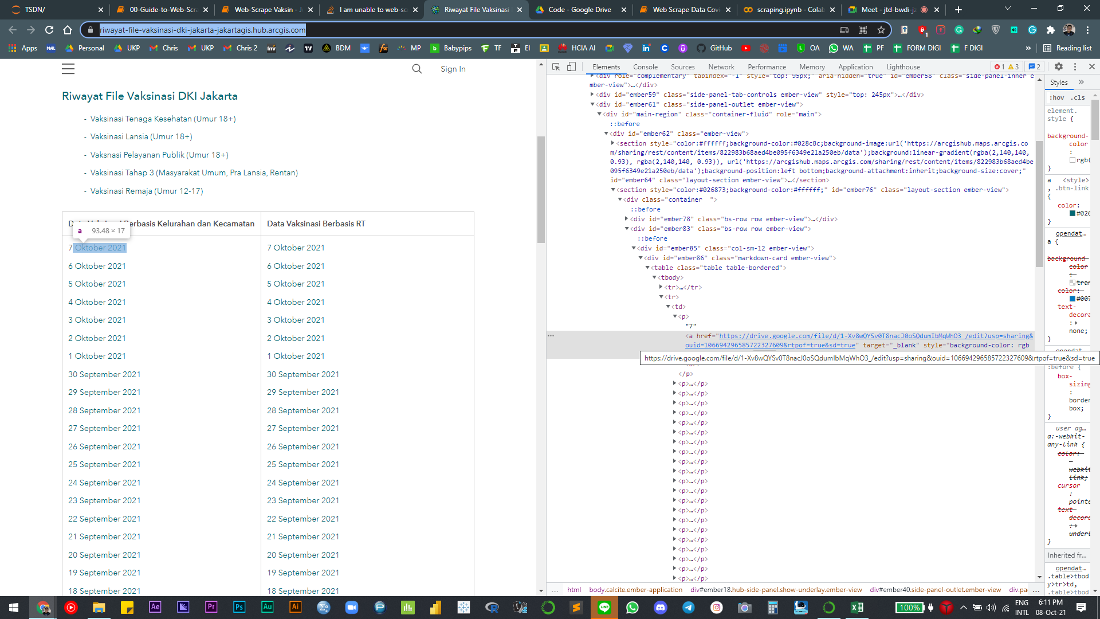
Task: Click Sign In button on the page
Action: [x=453, y=69]
